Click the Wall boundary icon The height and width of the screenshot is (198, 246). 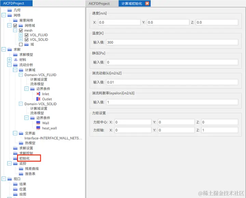[38, 123]
